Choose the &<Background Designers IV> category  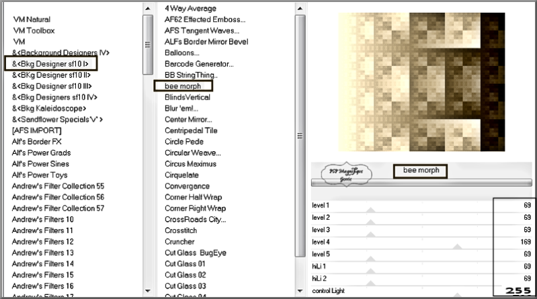pyautogui.click(x=60, y=52)
